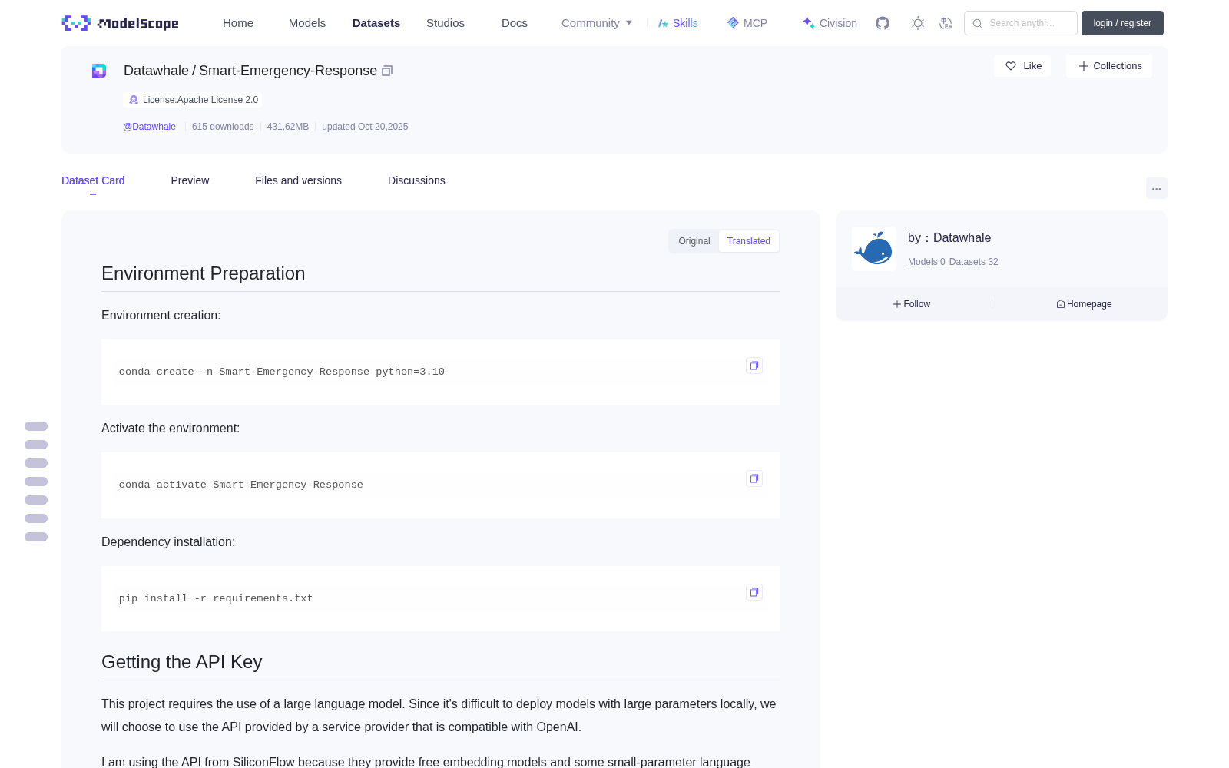Open the Datasets menu item
The width and height of the screenshot is (1229, 768).
pos(376,23)
